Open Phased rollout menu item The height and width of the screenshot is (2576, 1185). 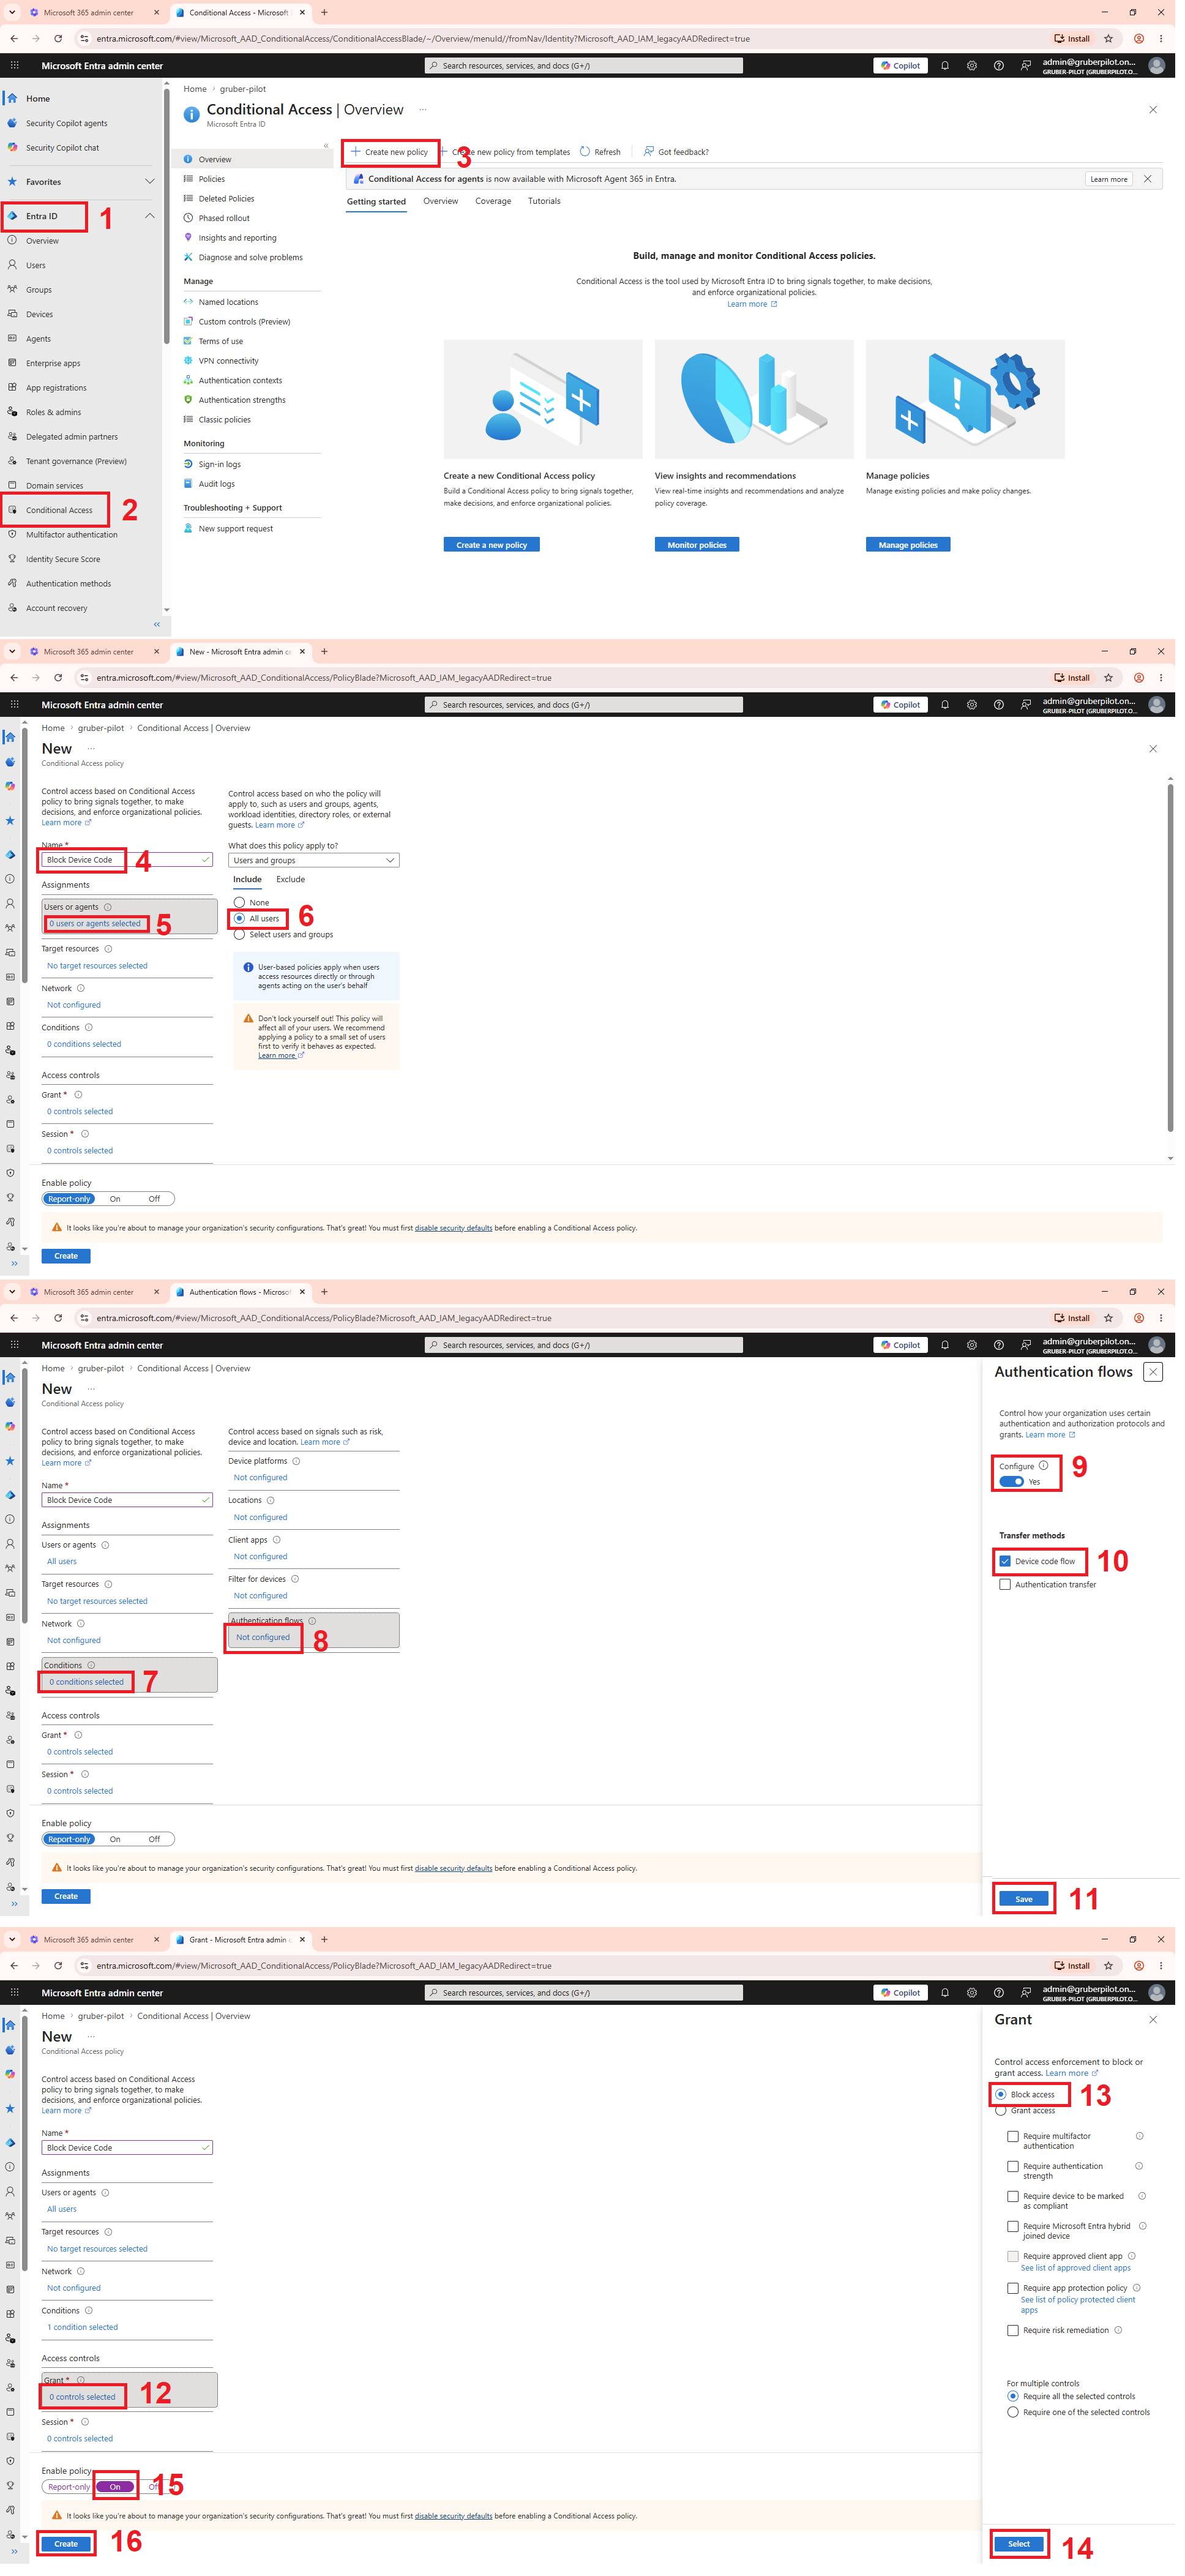(x=224, y=219)
